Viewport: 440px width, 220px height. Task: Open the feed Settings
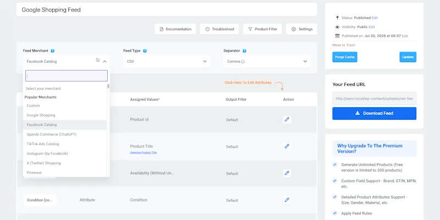click(x=301, y=29)
